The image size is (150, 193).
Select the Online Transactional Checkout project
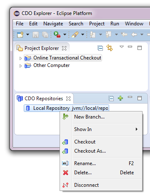pos(63,58)
